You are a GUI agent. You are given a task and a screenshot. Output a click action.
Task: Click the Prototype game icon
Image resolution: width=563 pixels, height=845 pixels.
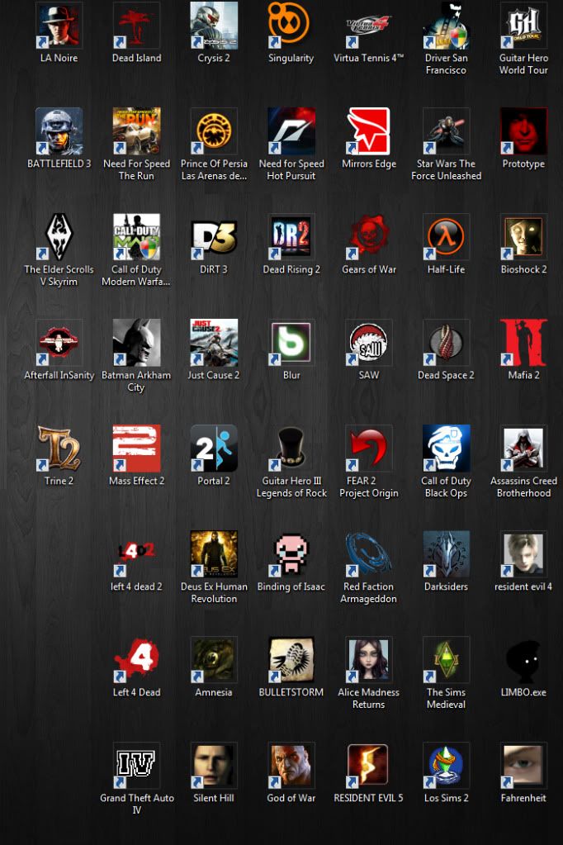[x=523, y=131]
